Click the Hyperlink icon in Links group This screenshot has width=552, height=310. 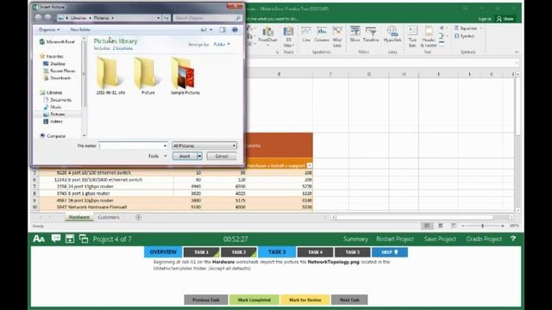point(392,34)
